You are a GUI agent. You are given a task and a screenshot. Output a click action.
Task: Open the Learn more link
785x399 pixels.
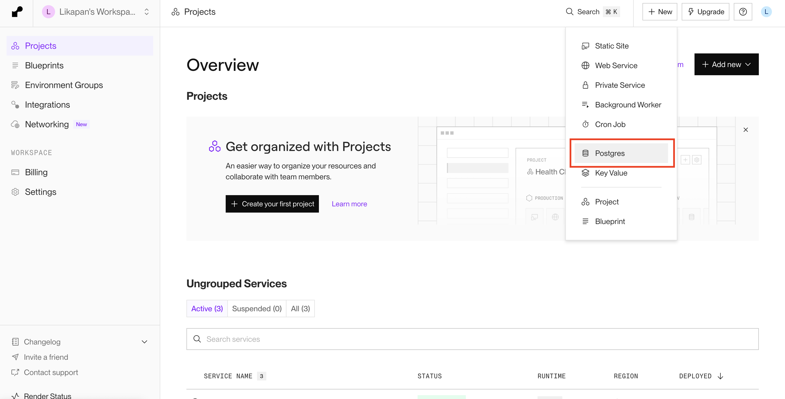tap(349, 204)
